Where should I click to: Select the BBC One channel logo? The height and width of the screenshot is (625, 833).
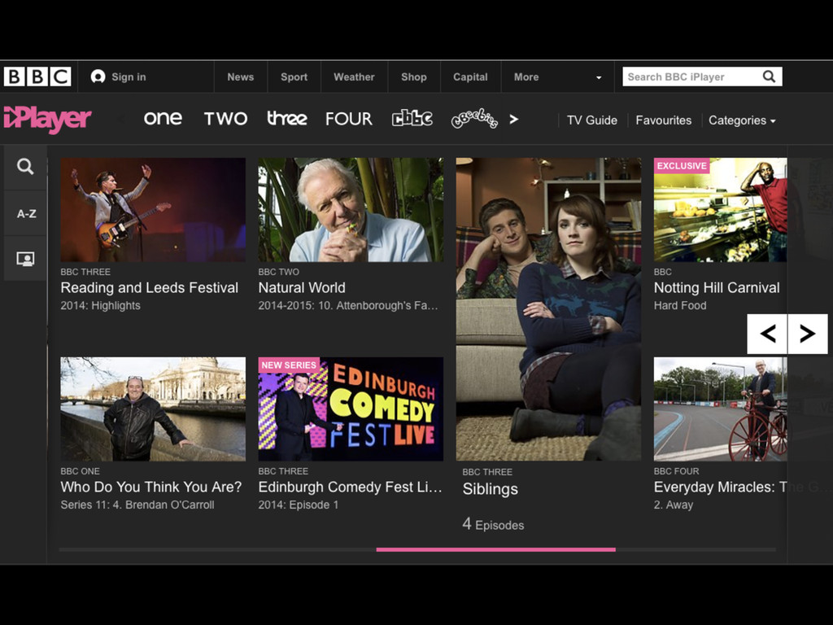pos(163,118)
